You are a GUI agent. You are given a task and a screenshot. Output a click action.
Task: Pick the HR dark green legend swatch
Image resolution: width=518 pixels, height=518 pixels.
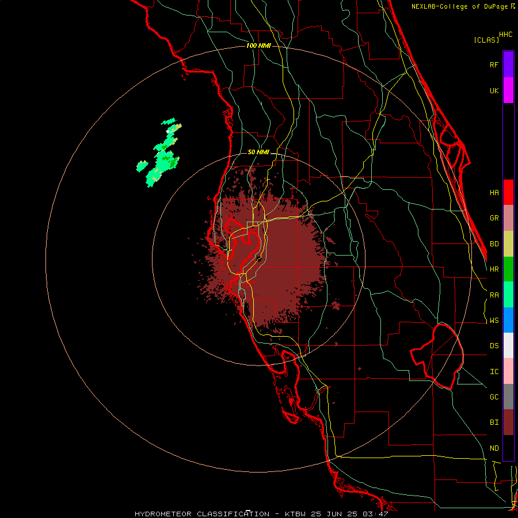(x=508, y=269)
